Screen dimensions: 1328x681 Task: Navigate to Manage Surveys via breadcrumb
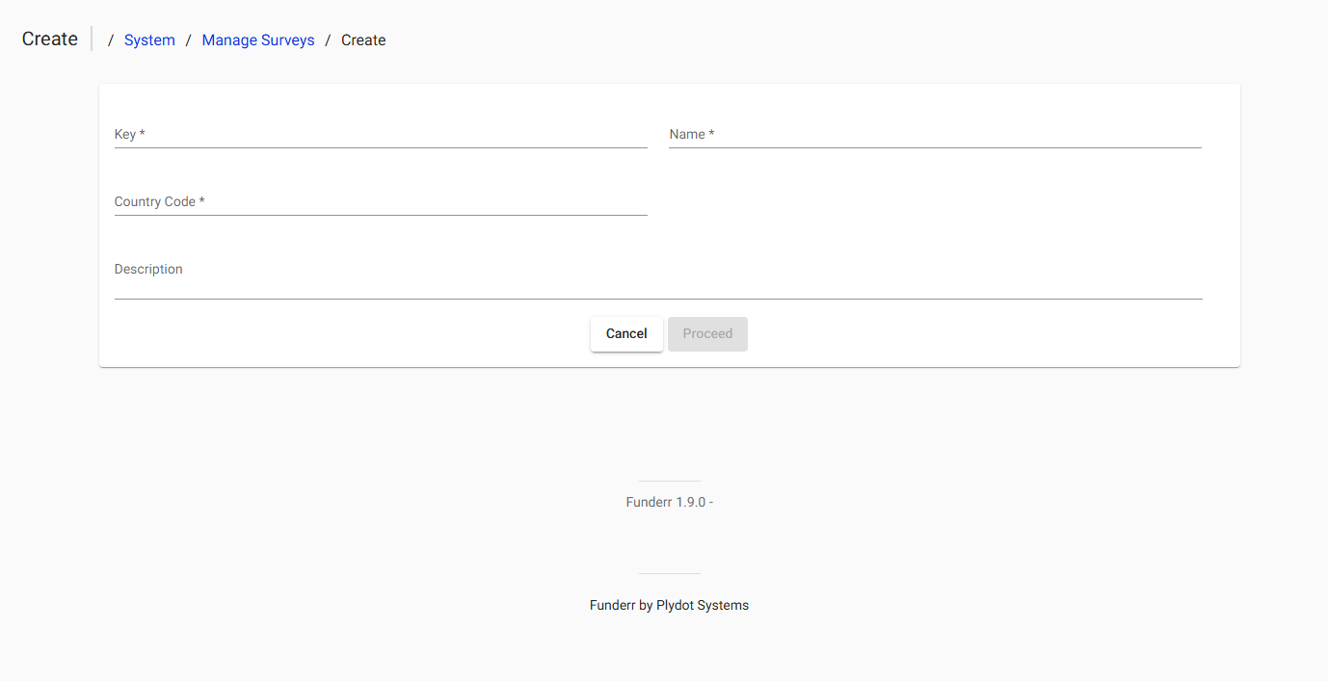[257, 39]
